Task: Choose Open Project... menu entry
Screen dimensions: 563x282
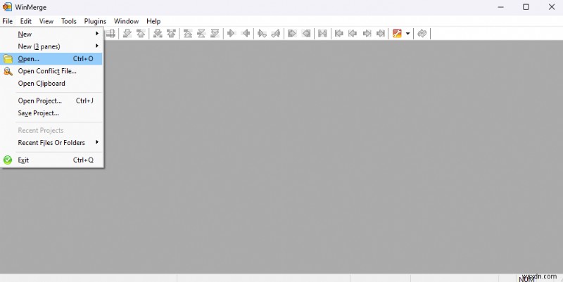Action: 51,101
